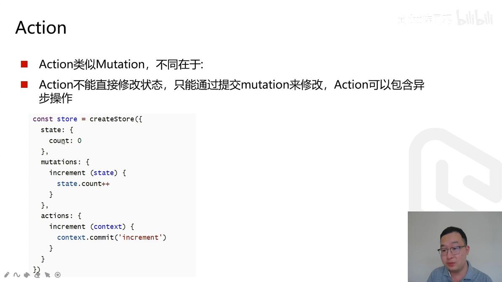Image resolution: width=502 pixels, height=282 pixels.
Task: Click the gray logo watermark background
Action: coord(454,169)
